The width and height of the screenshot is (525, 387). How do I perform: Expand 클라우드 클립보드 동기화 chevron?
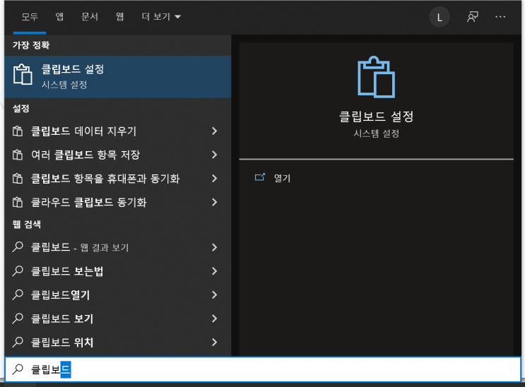click(215, 202)
